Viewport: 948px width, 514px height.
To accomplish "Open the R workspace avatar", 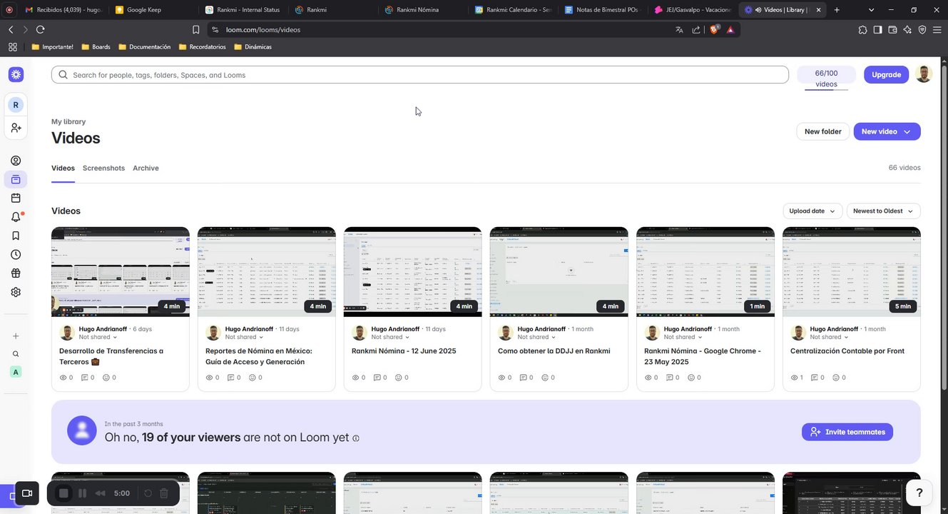I will tap(16, 105).
